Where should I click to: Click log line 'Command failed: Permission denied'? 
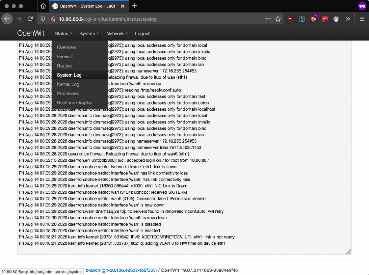[x=112, y=199]
